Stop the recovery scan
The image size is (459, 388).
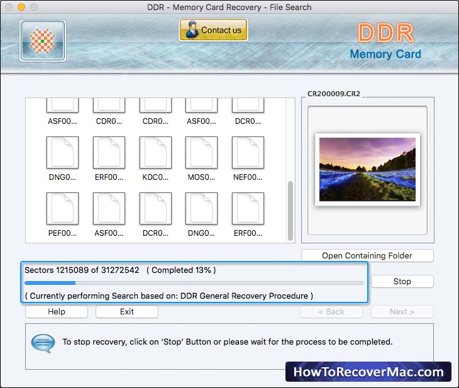pyautogui.click(x=402, y=281)
